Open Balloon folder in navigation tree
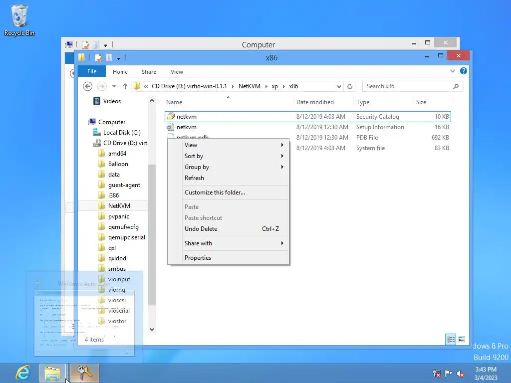Viewport: 511px width, 383px height. tap(118, 164)
